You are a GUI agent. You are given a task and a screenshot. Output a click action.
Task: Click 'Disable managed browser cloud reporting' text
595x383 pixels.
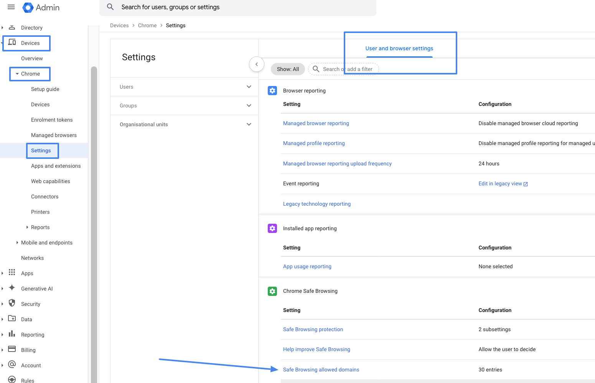click(528, 123)
